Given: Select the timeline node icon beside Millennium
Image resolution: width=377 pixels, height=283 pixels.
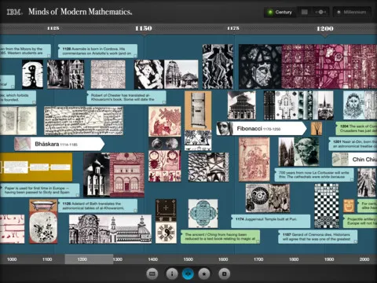Looking at the screenshot, I should point(320,12).
